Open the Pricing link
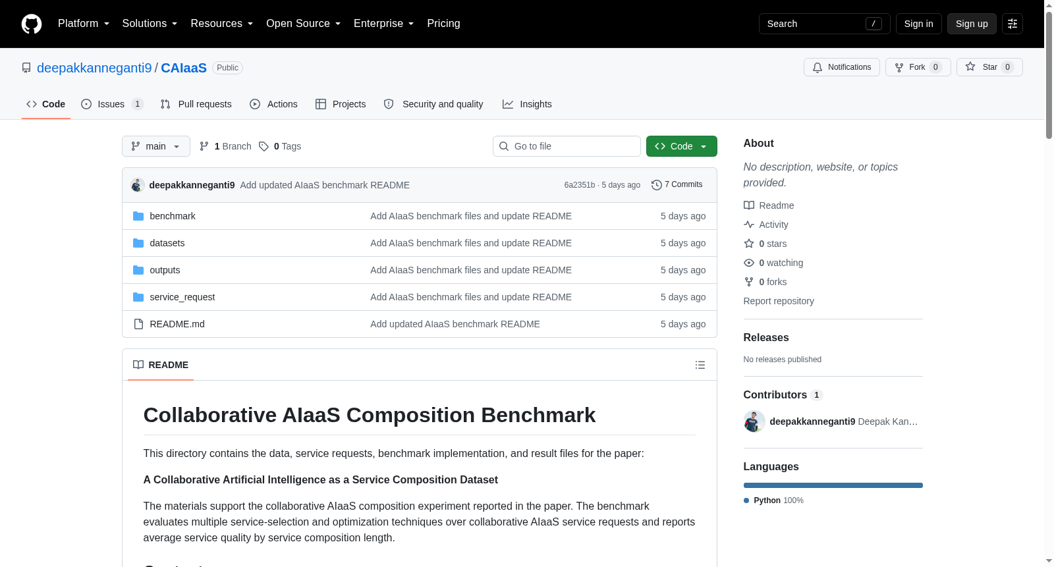This screenshot has height=567, width=1054. coord(443,24)
